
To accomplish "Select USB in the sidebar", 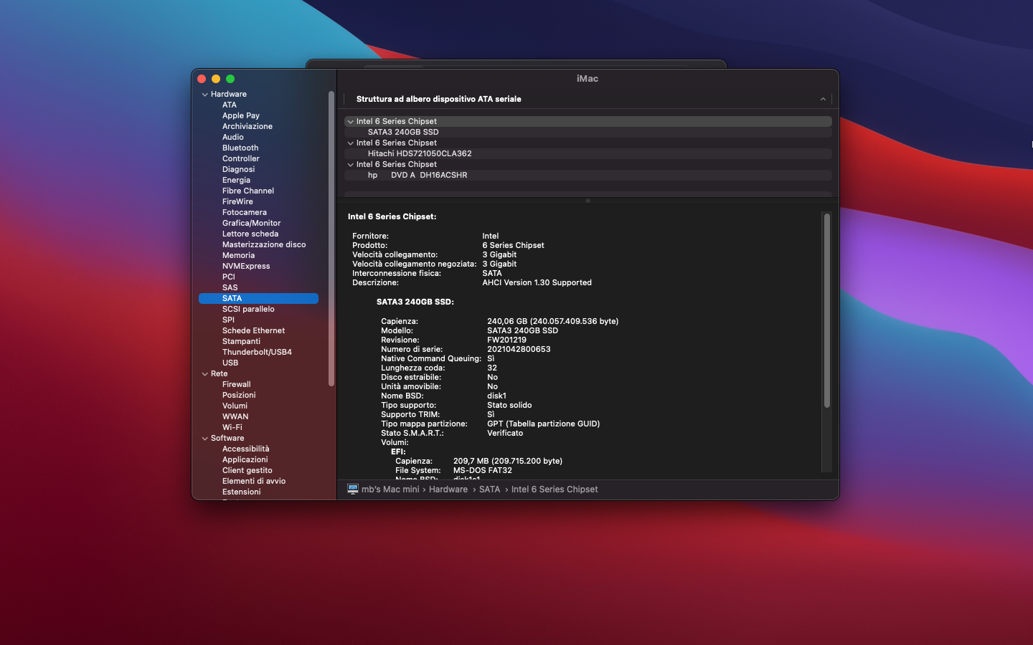I will pos(230,363).
